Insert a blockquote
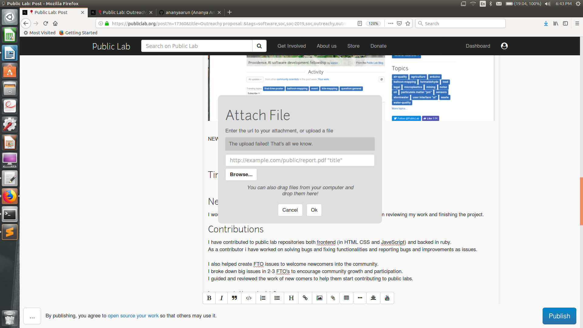This screenshot has height=328, width=583. [x=234, y=298]
